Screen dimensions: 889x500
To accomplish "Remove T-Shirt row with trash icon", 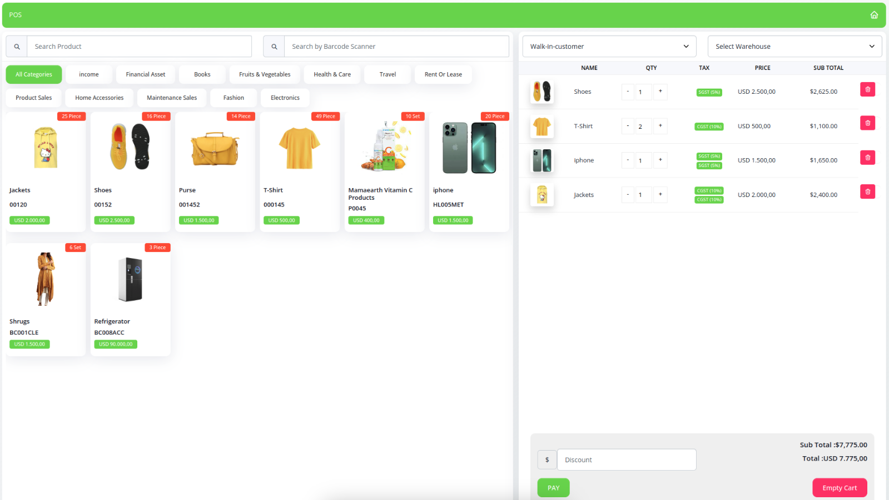I will [x=867, y=123].
